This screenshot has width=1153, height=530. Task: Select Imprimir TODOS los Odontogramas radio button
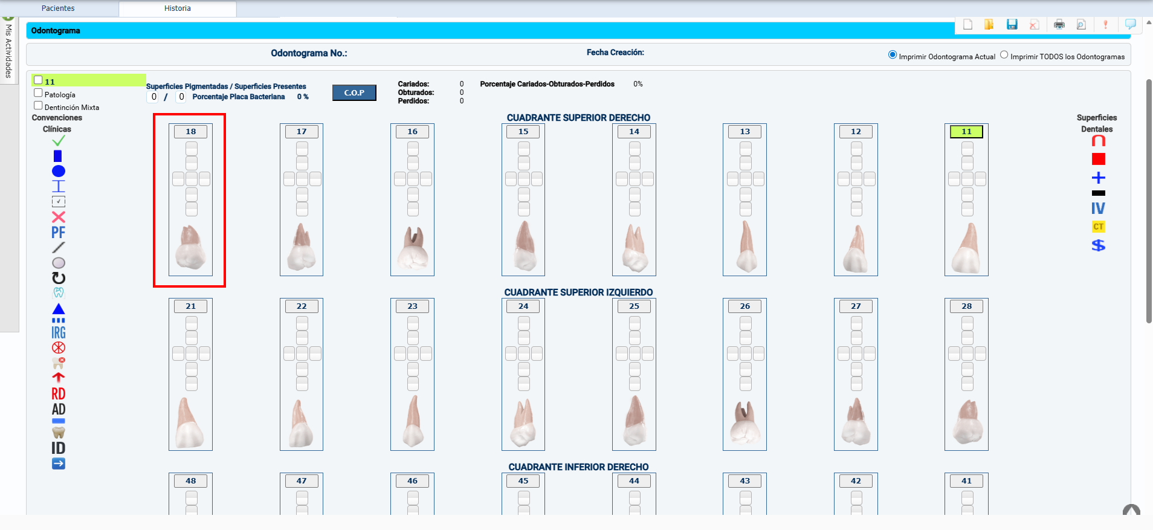point(1004,55)
